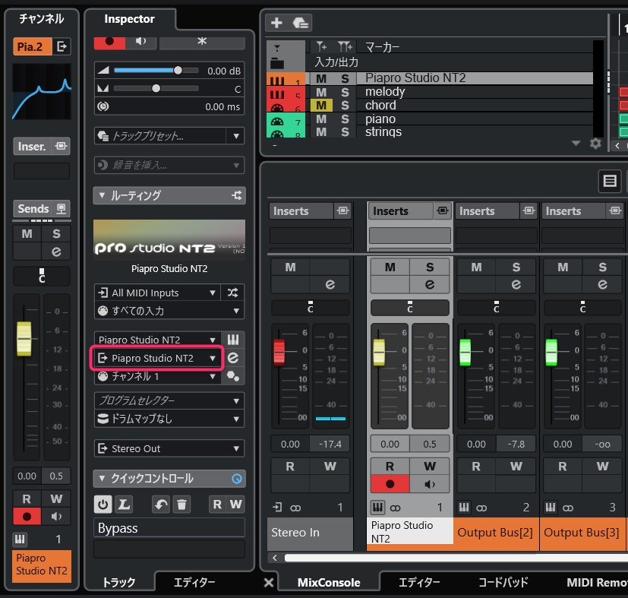The height and width of the screenshot is (598, 628).
Task: Mute the Stereo In mixer channel
Action: [290, 267]
